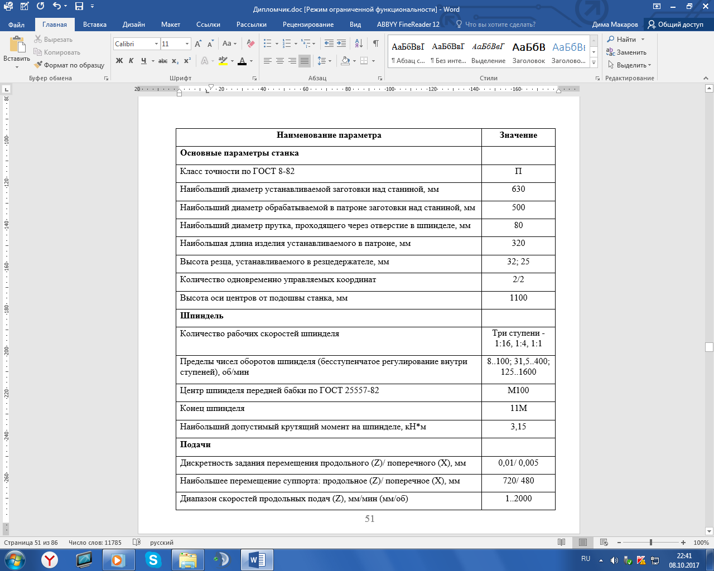
Task: Click the Format Painter brush icon
Action: (38, 65)
